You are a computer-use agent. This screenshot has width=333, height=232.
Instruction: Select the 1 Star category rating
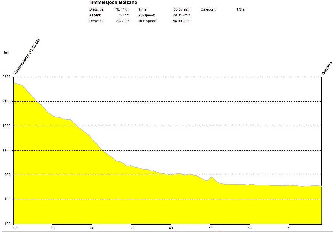click(240, 9)
